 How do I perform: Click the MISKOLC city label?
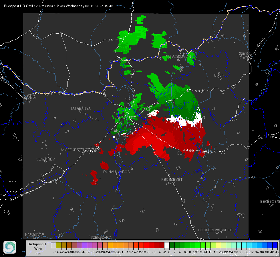(x=248, y=54)
